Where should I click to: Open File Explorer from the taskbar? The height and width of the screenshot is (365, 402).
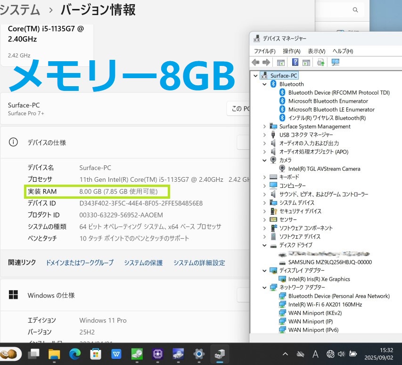coord(55,353)
